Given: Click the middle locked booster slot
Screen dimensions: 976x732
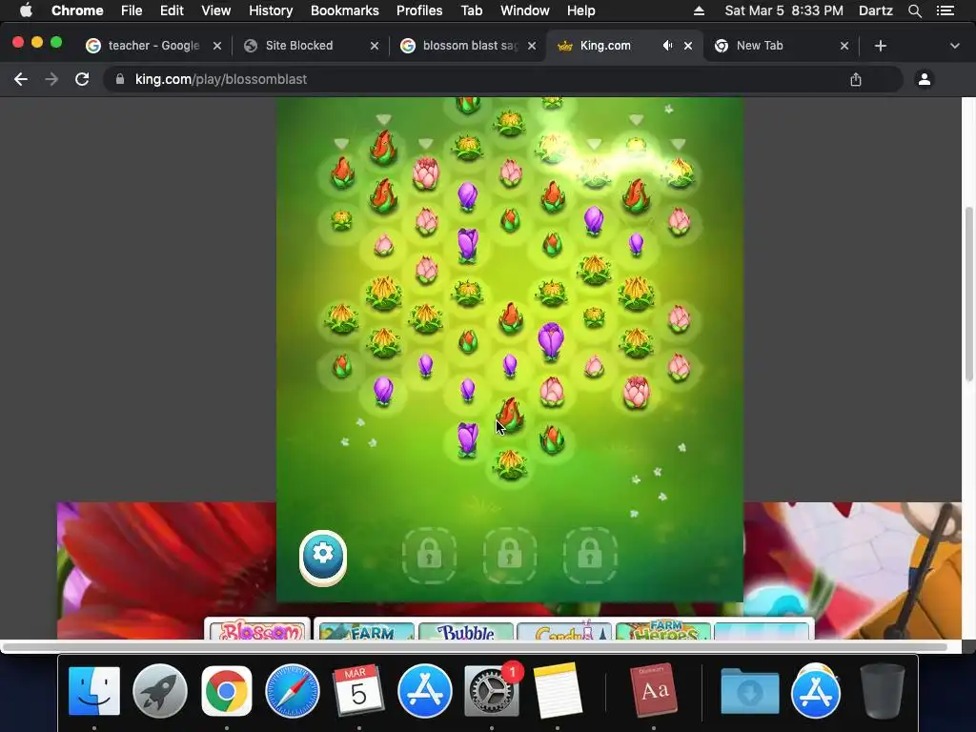Looking at the screenshot, I should coord(509,556).
